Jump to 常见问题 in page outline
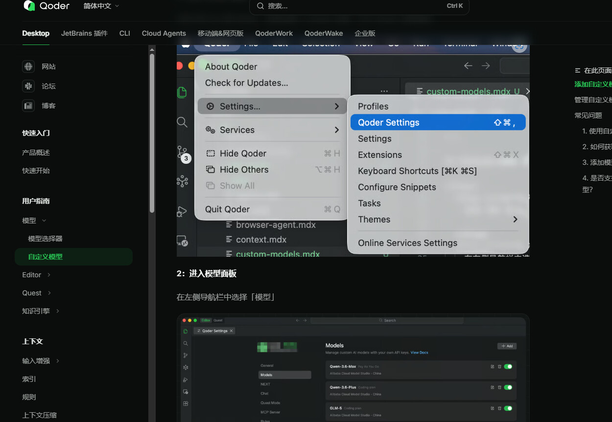612x422 pixels. coord(588,115)
